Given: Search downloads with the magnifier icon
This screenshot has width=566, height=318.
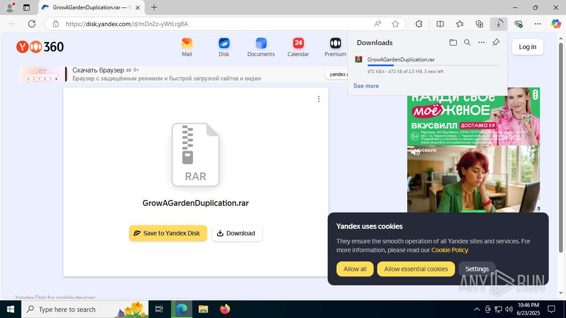Looking at the screenshot, I should (467, 42).
